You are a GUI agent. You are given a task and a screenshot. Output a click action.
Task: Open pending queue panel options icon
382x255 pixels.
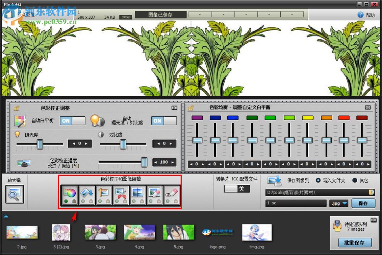374,220
